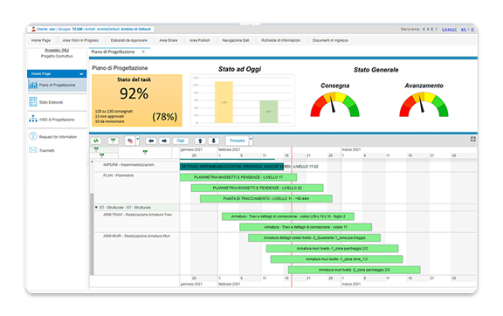Click the yellow bar in Stato ad Oggi chart
The height and width of the screenshot is (316, 503).
pos(224,102)
